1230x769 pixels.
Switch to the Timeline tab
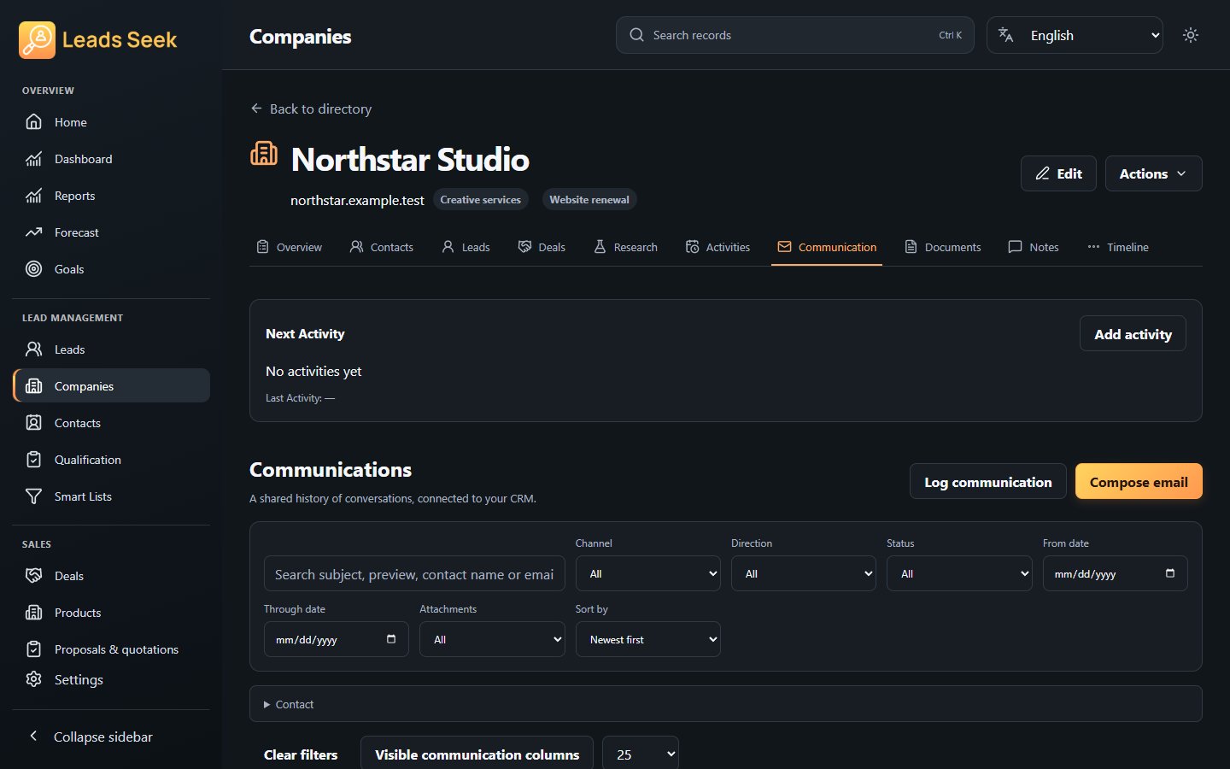coord(1118,247)
